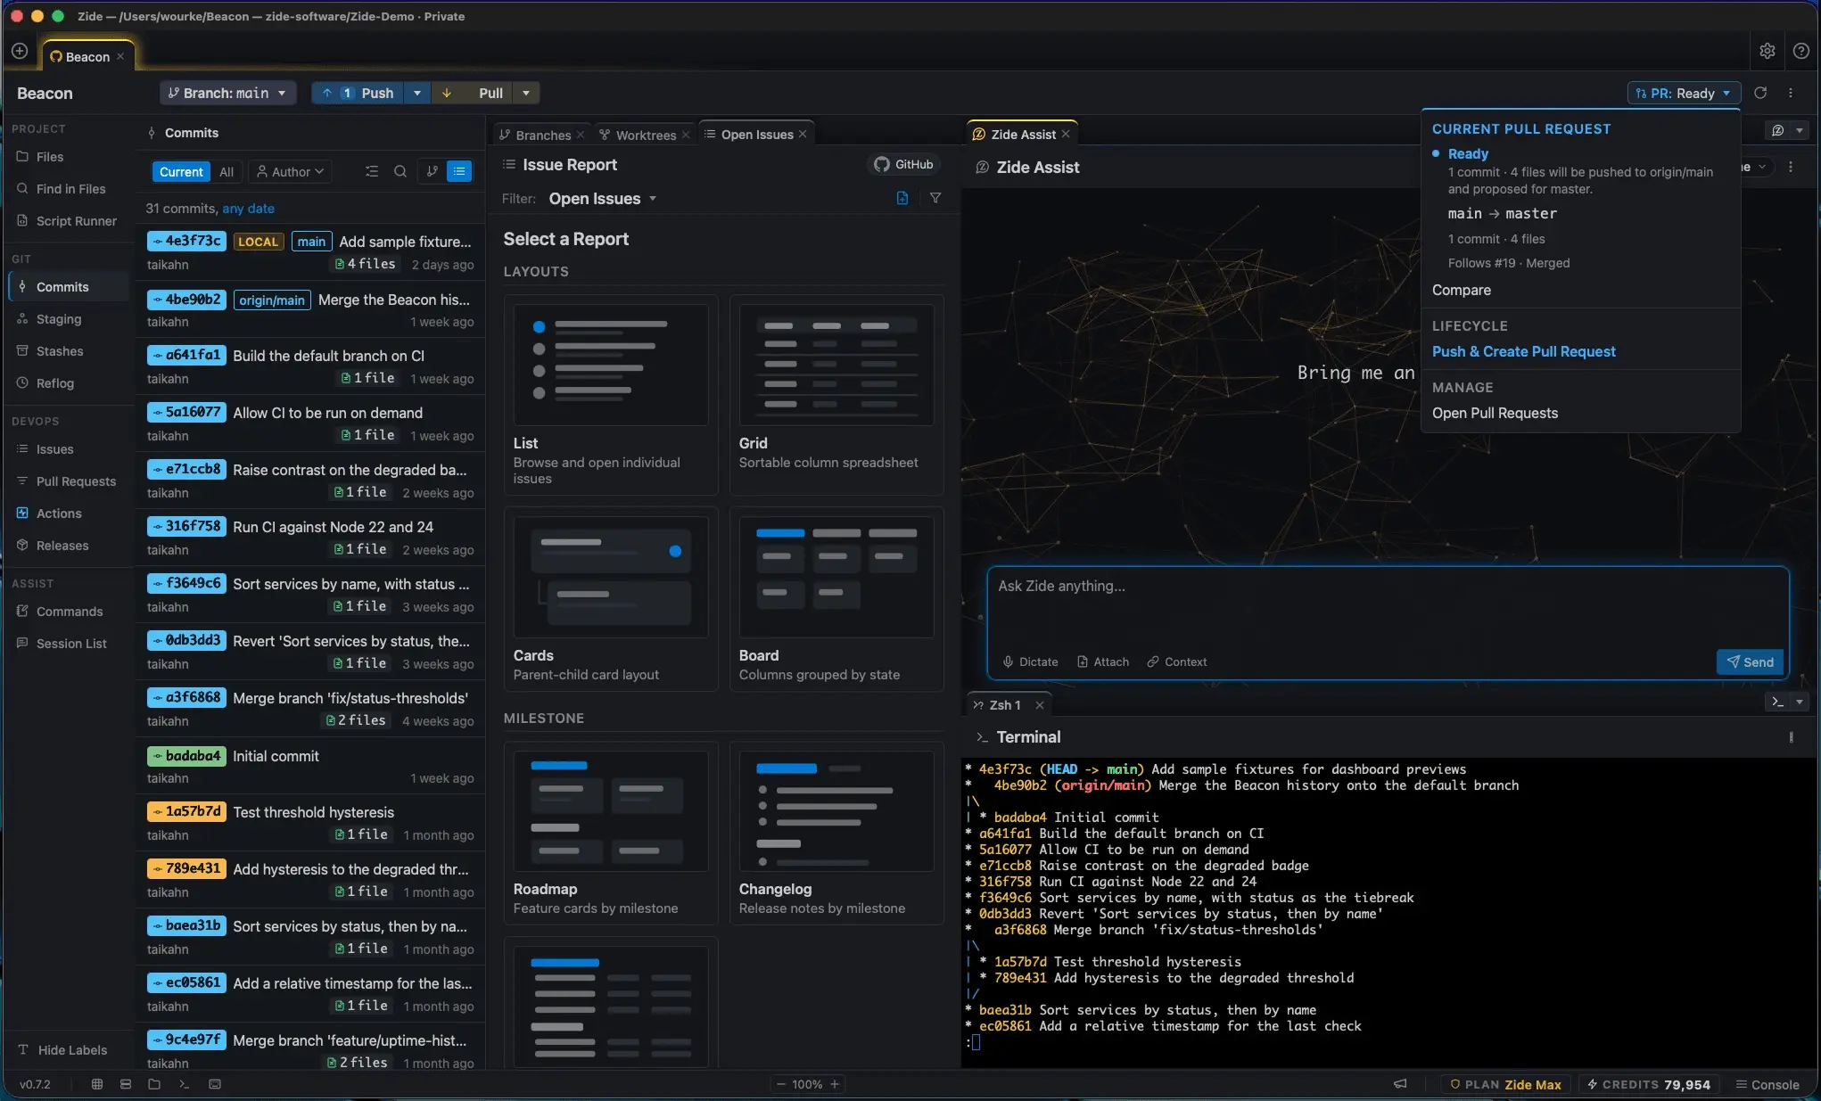Open the help question mark icon

(x=1800, y=51)
